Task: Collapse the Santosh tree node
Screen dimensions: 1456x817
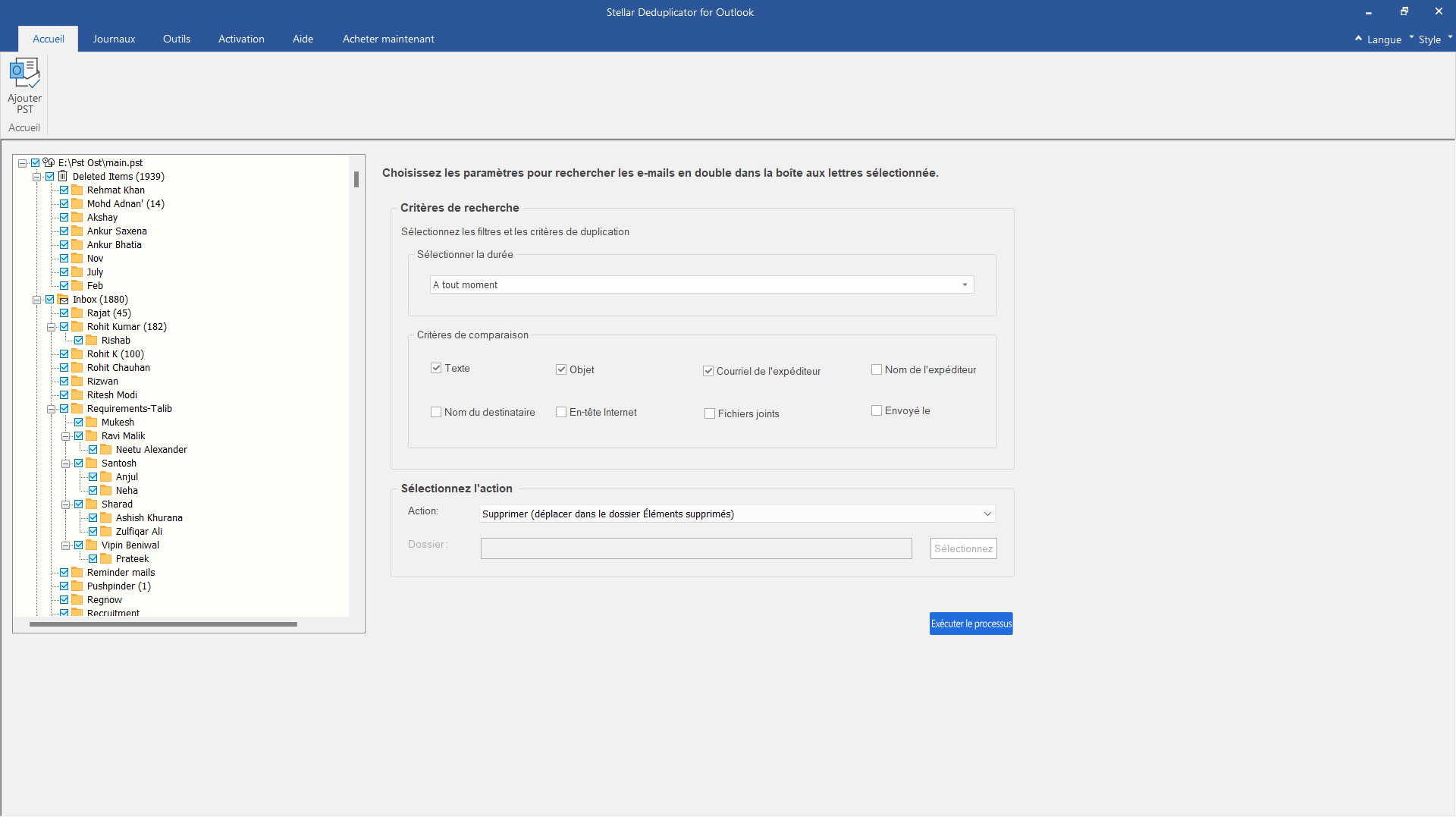Action: tap(65, 463)
